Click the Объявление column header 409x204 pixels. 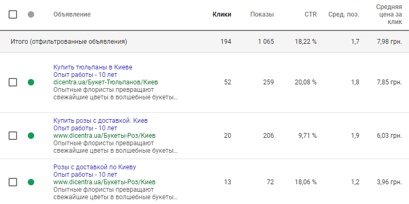pyautogui.click(x=72, y=14)
